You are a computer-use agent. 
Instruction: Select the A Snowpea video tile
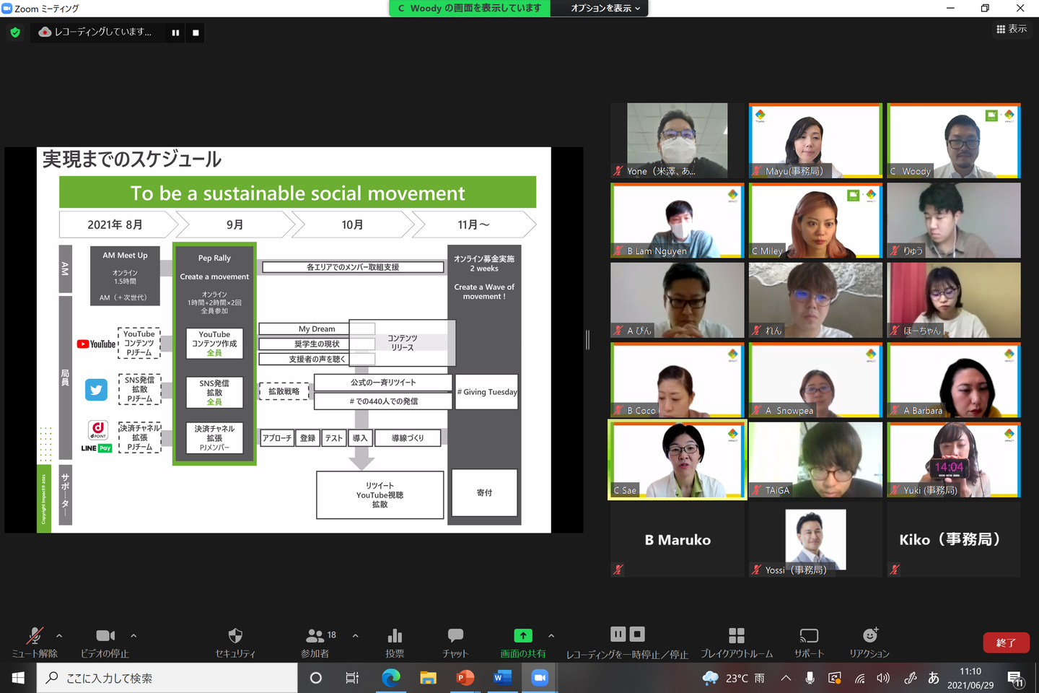[815, 380]
